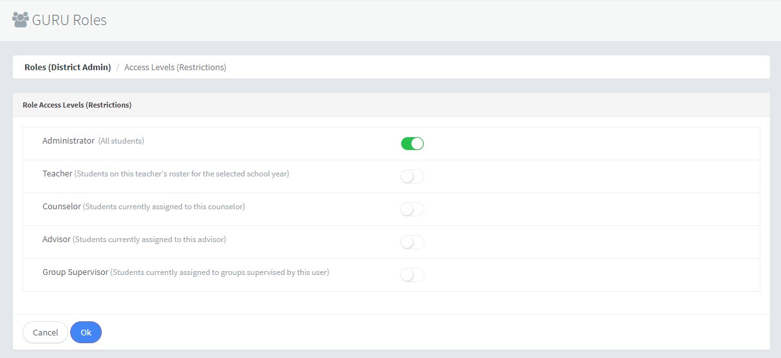
Task: Click the Administrator row label
Action: pos(68,140)
